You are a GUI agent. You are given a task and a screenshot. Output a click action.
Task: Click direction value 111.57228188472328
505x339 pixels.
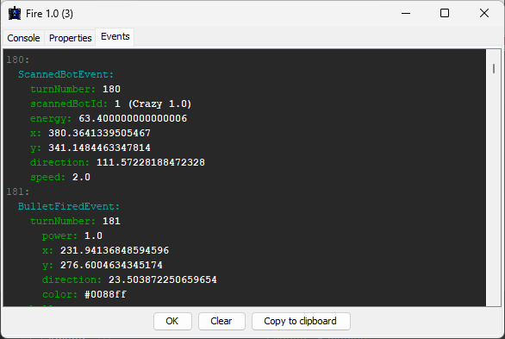pyautogui.click(x=151, y=162)
